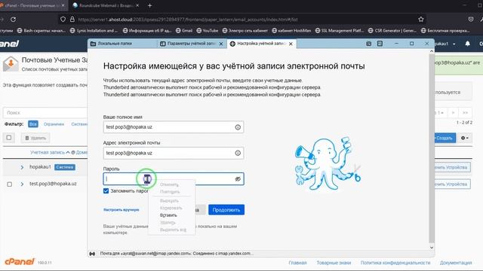Check the test.pop3@hopaka.uz row checkbox
483x271 pixels.
pyautogui.click(x=10, y=184)
